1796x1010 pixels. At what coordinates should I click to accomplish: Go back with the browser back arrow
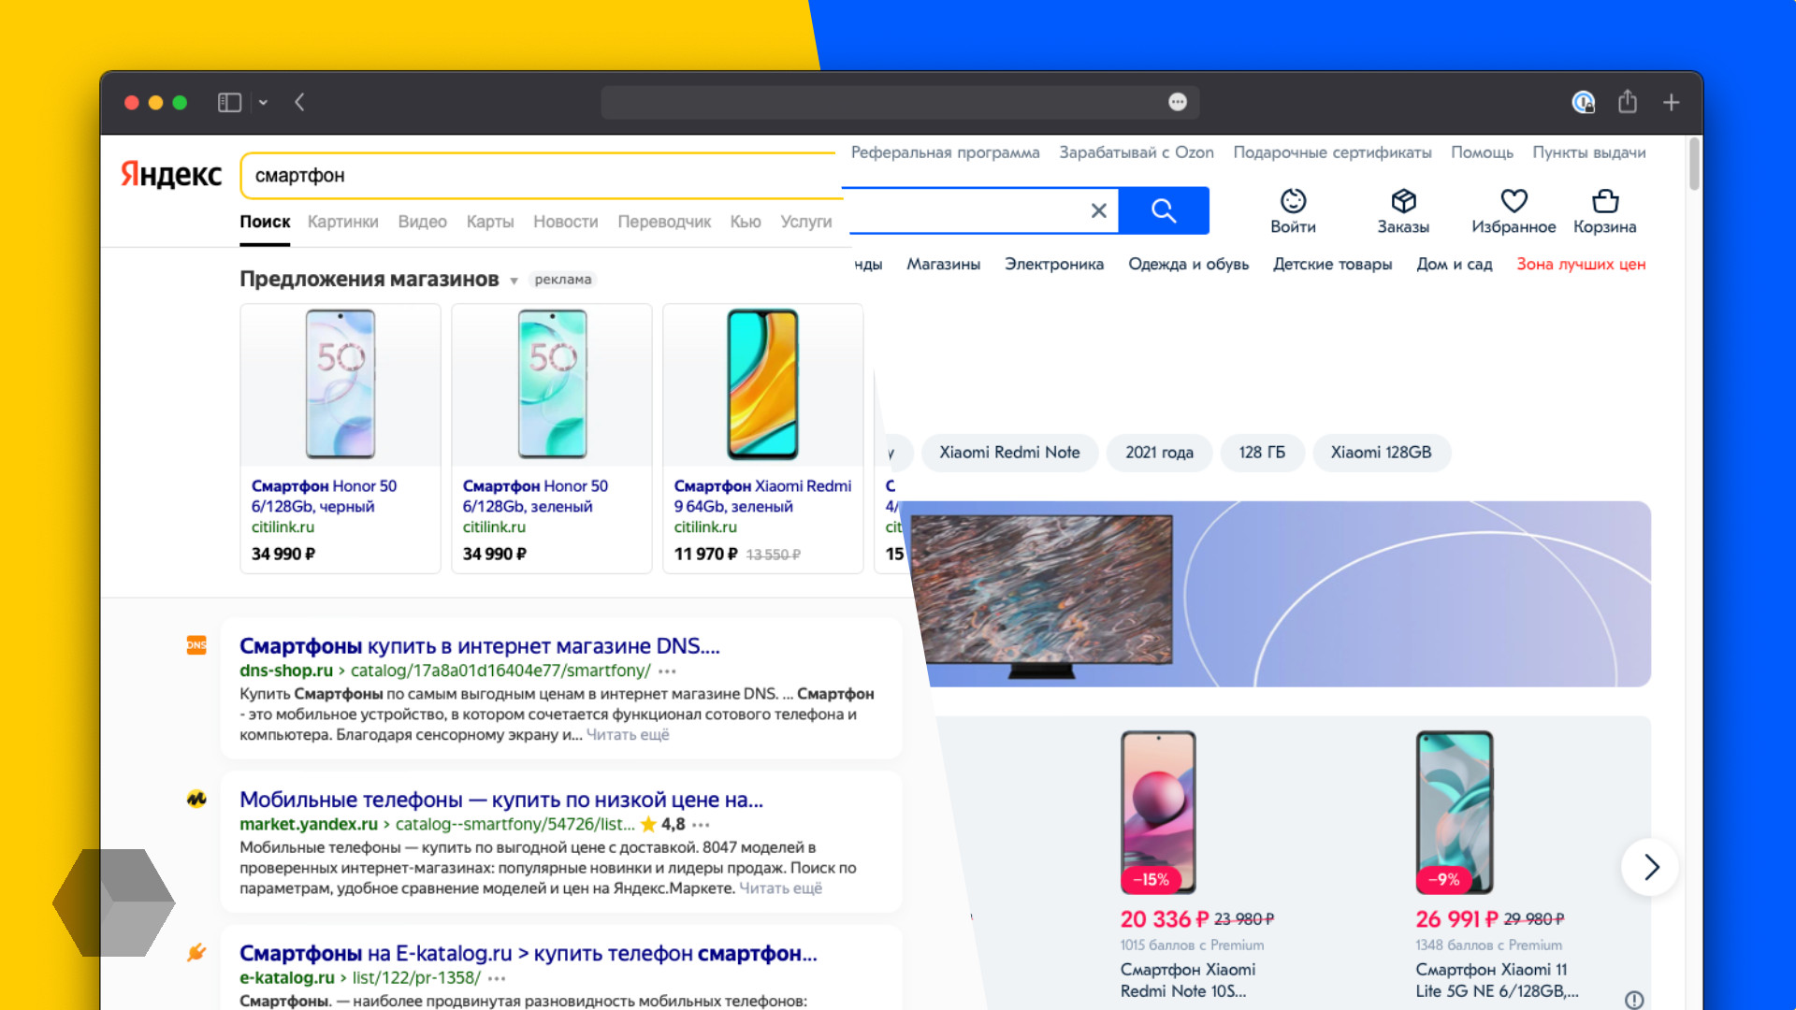click(299, 103)
